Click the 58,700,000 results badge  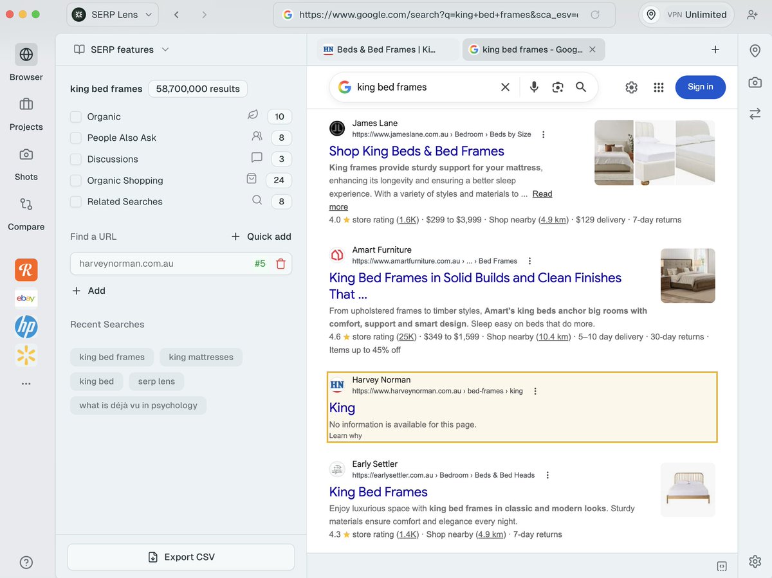[x=198, y=89]
